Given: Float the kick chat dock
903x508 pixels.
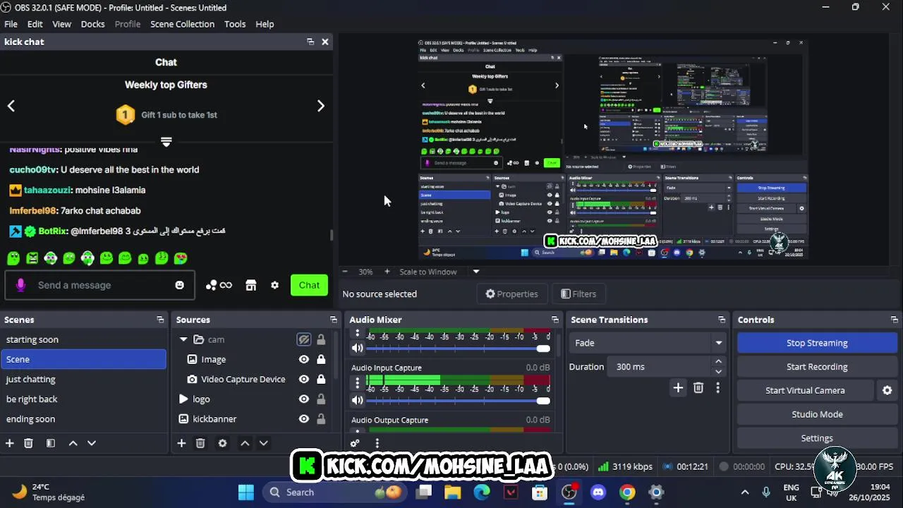Looking at the screenshot, I should [310, 42].
